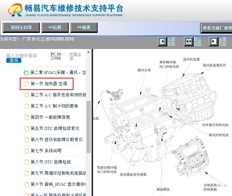Open 第五节 DTC 故障检修索引
Screen dimensions: 232x196
pos(55,128)
